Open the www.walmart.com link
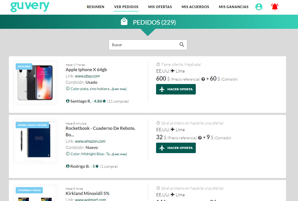Viewport: 298px width, 201px height. click(x=90, y=199)
